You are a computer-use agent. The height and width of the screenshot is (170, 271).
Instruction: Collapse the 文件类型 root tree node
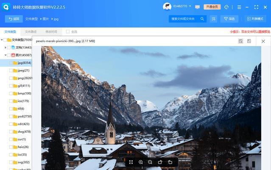(2, 40)
